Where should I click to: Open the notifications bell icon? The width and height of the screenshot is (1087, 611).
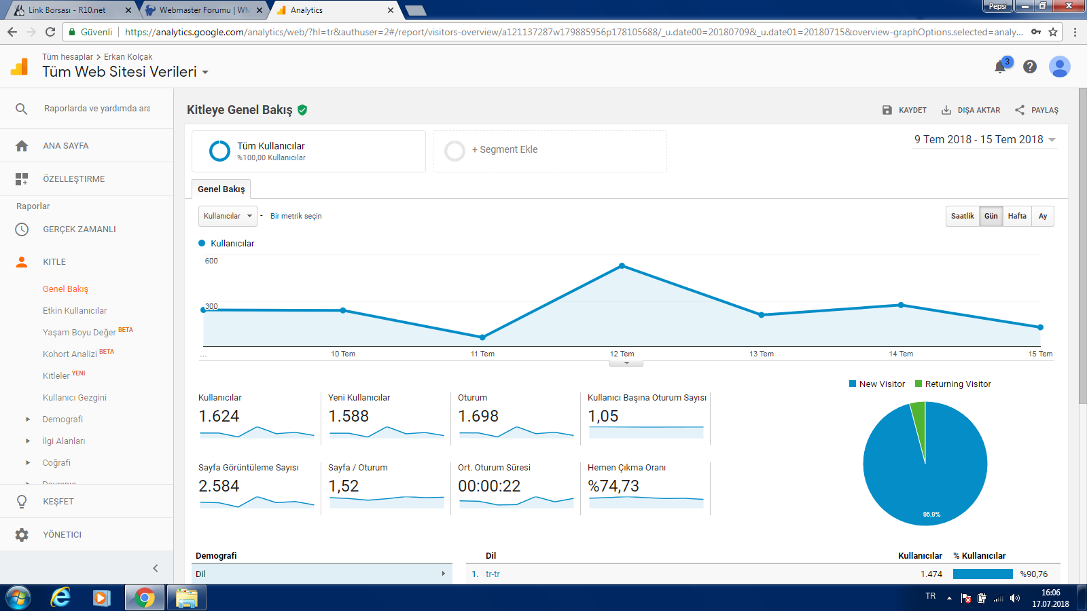(1000, 67)
